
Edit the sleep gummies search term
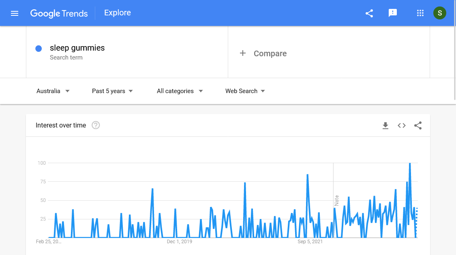coord(77,48)
